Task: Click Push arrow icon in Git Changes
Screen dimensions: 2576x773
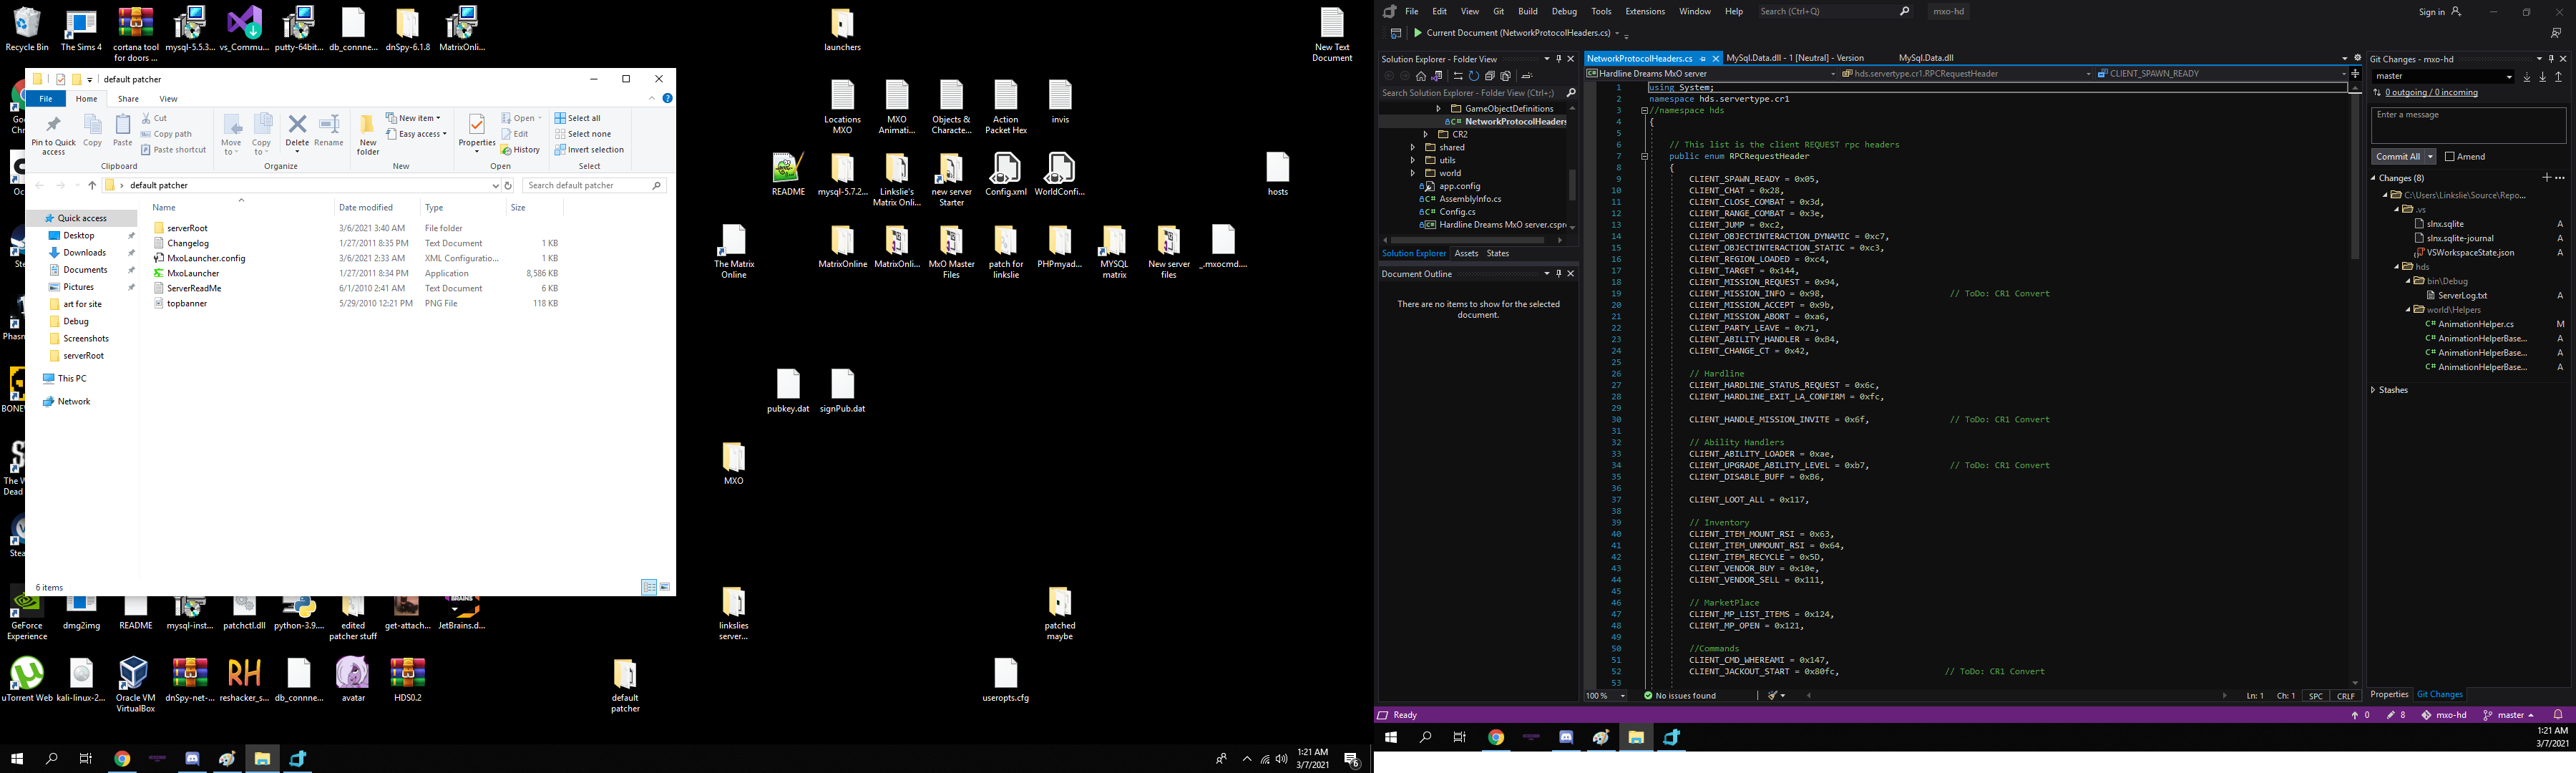Action: coord(2559,77)
